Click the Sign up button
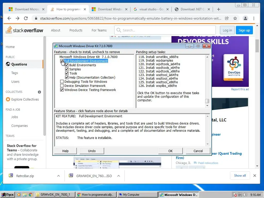Viewport: 264px width, 198px height. (244, 30)
